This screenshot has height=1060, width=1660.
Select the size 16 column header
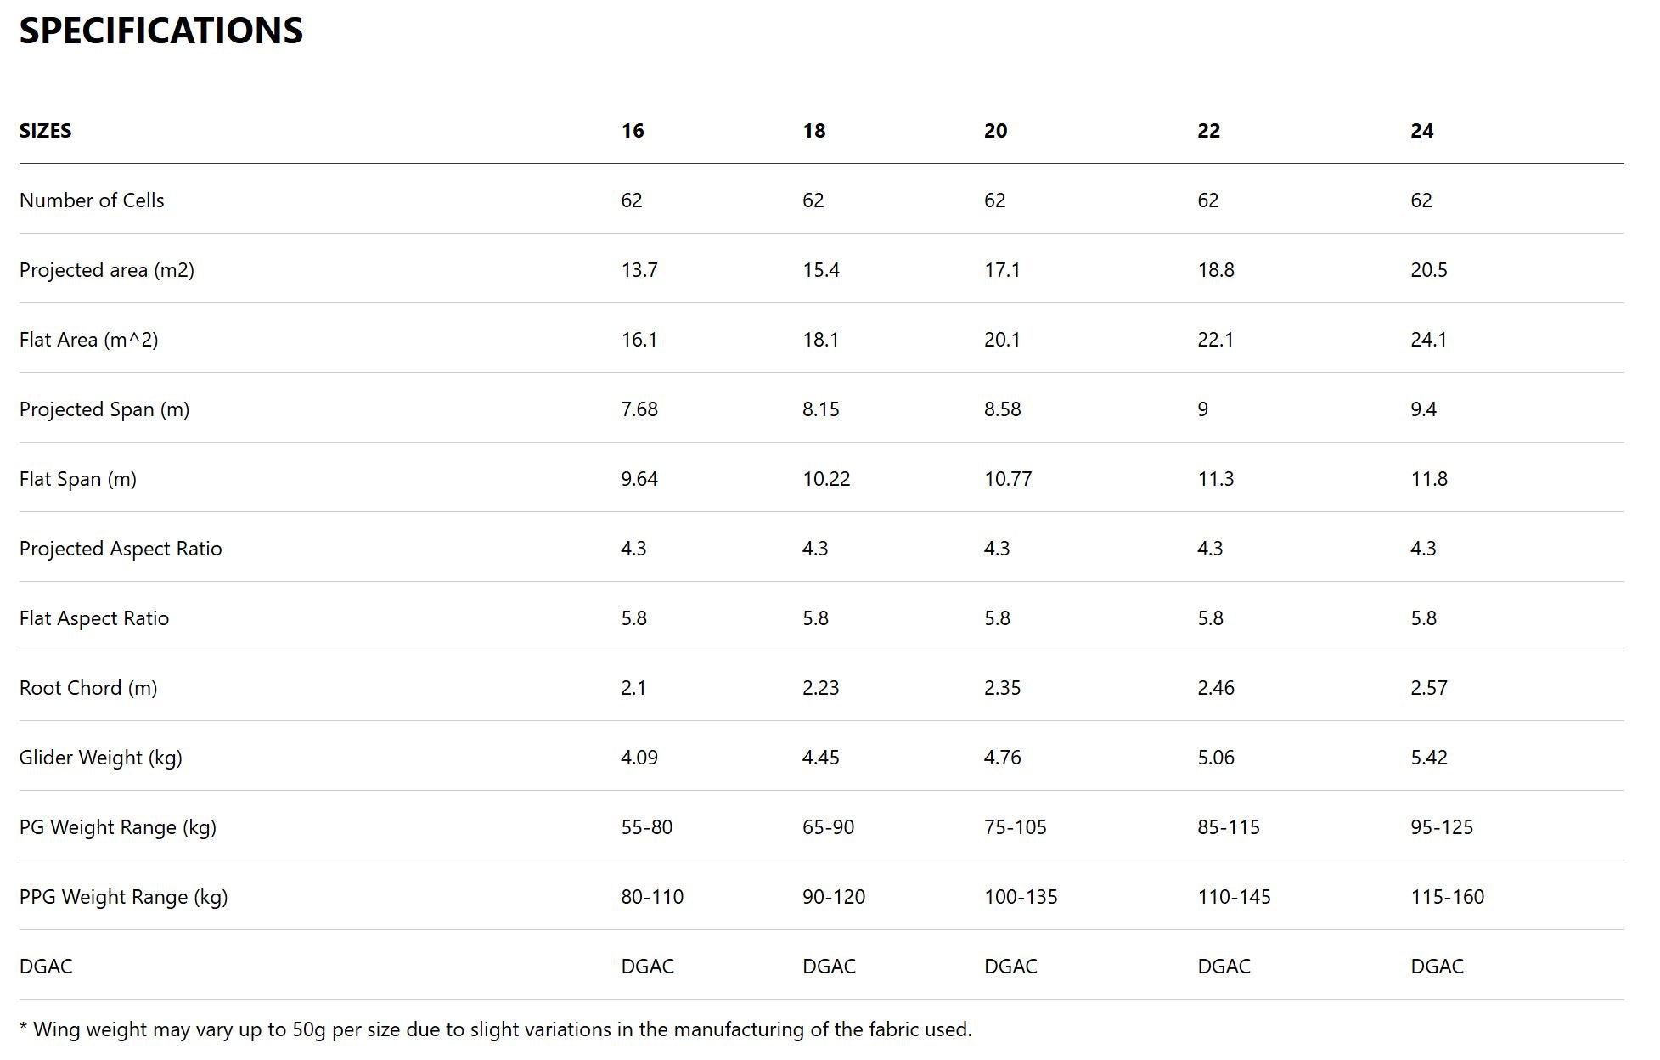pyautogui.click(x=633, y=131)
